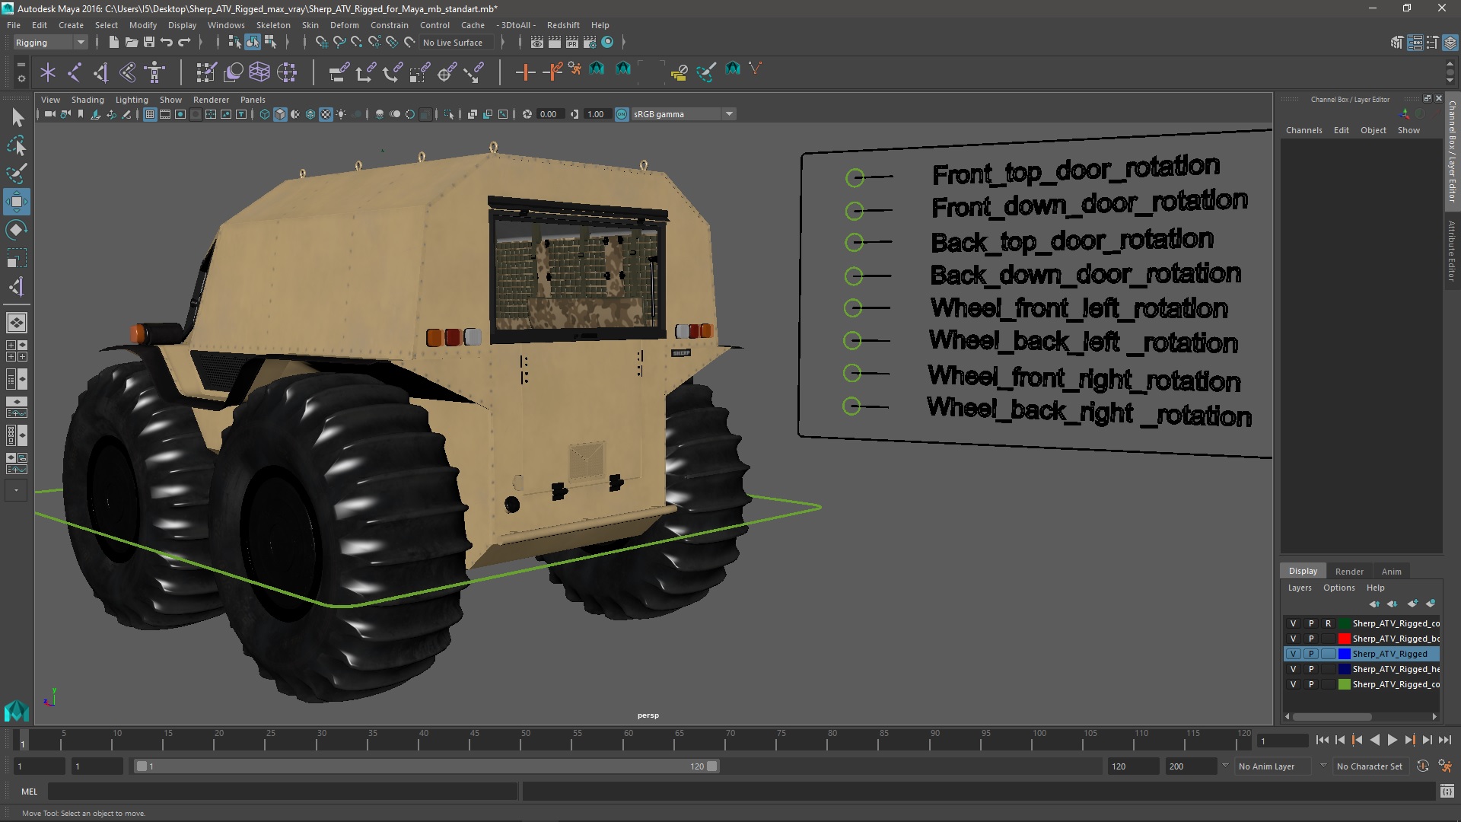Select the arrow Select tool in toolbox
This screenshot has height=822, width=1461.
point(17,117)
